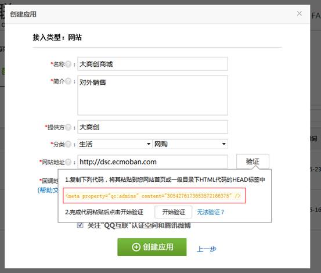
Task: Click into the 简介 textarea
Action: coord(153,95)
